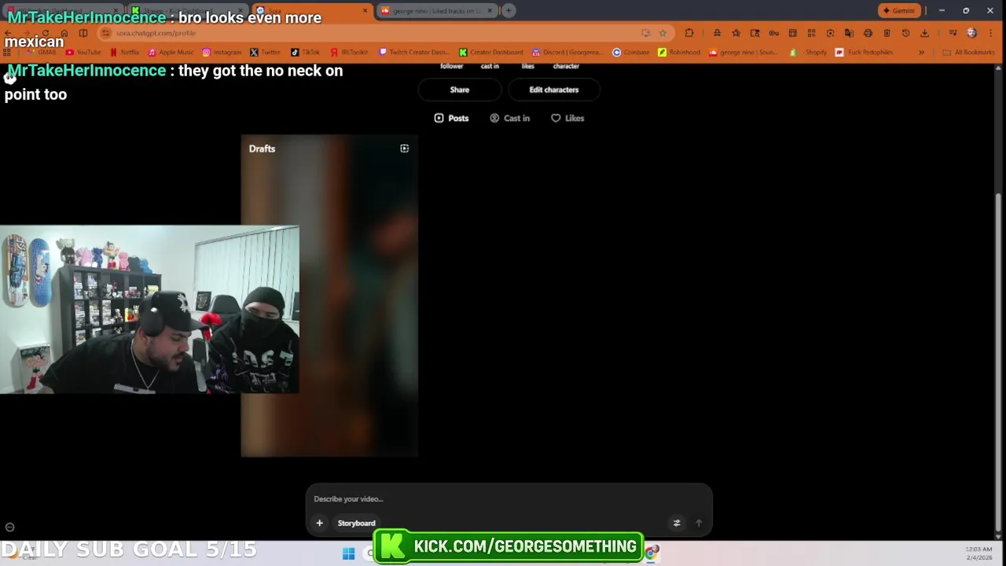Open the All Bookmarks folder
This screenshot has height=566, width=1006.
pyautogui.click(x=968, y=53)
